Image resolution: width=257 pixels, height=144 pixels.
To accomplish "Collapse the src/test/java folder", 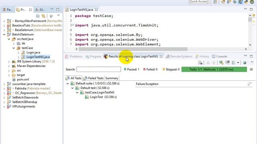I will 9,39.
